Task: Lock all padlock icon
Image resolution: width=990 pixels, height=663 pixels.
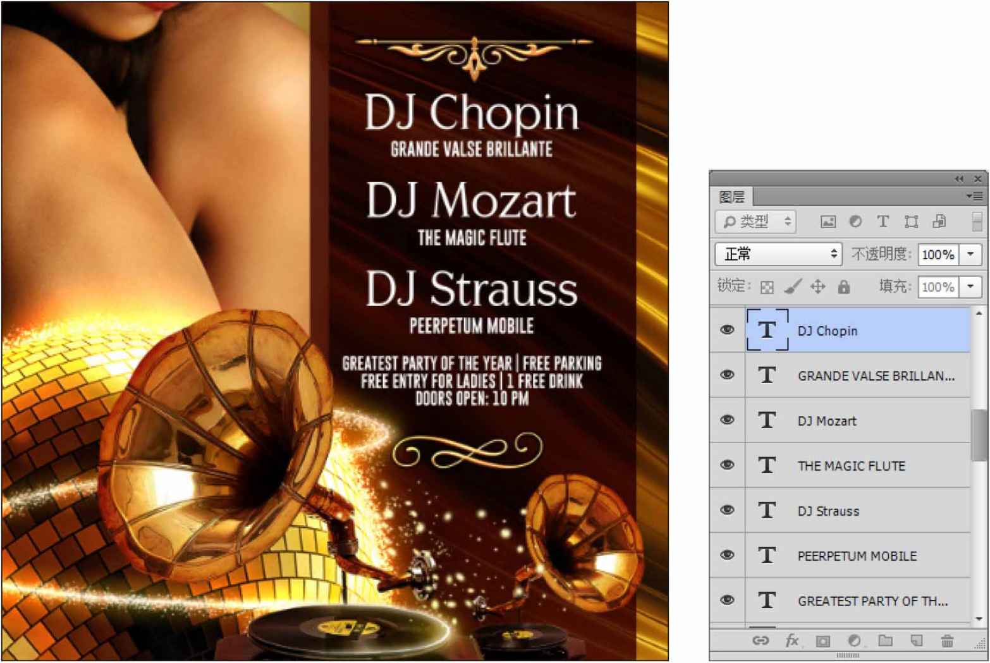Action: [843, 287]
